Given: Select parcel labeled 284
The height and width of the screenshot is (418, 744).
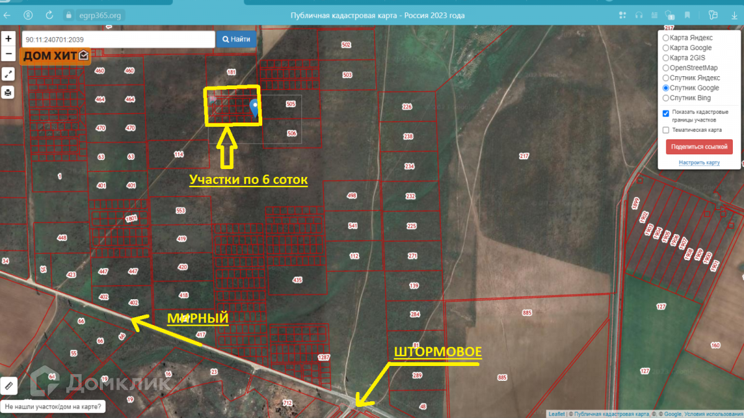Looking at the screenshot, I should point(415,315).
